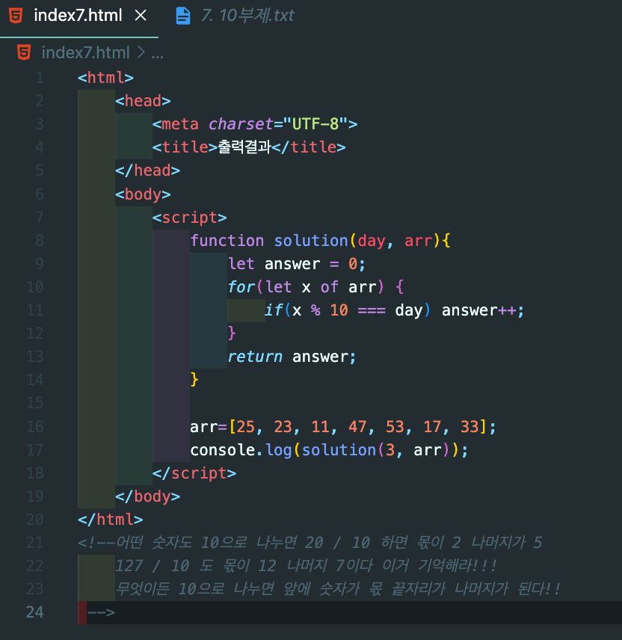This screenshot has height=640, width=622.
Task: Select index7.html in the breadcrumb
Action: point(85,52)
